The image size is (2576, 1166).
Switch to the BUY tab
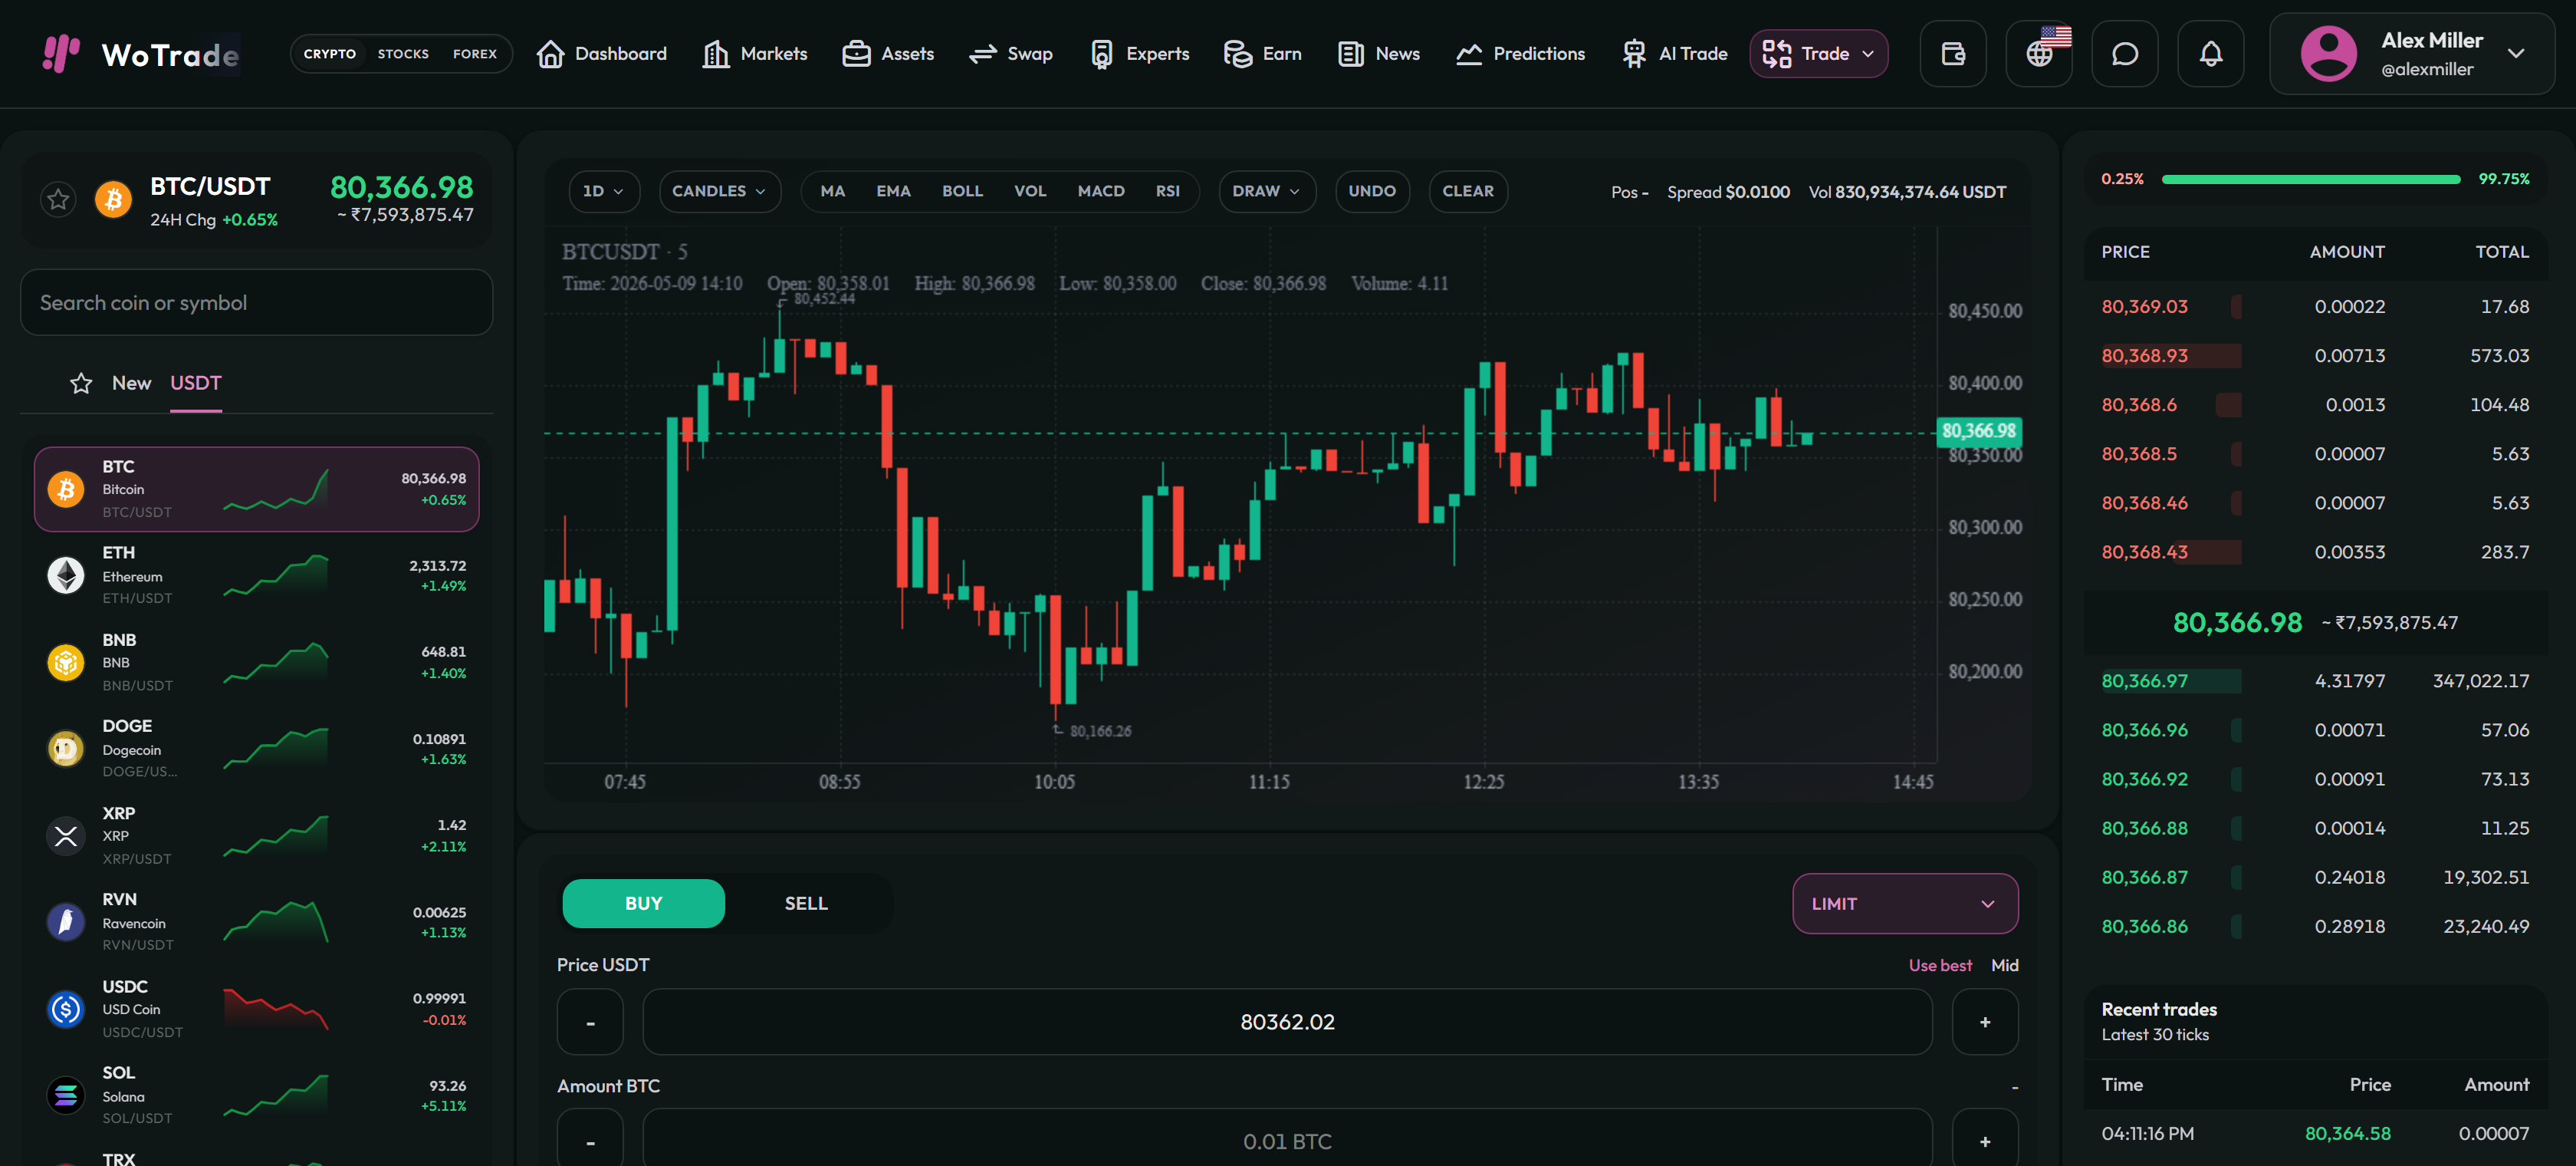coord(644,904)
